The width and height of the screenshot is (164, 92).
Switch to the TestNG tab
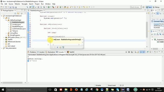coord(71,52)
